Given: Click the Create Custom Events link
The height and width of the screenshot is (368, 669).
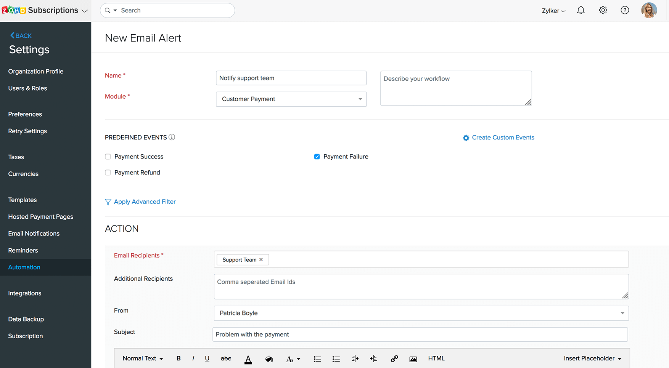Looking at the screenshot, I should pyautogui.click(x=503, y=138).
